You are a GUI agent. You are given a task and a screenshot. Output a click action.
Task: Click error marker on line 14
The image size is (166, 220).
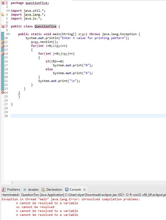[3, 54]
